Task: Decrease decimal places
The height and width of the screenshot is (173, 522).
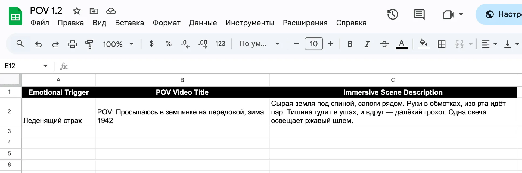Action: pyautogui.click(x=185, y=44)
